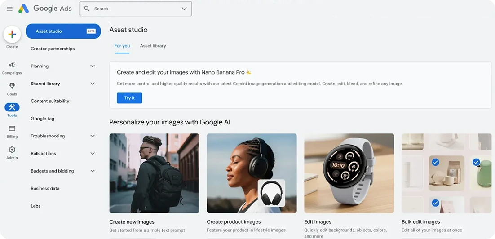Click the Create new images title
Image resolution: width=495 pixels, height=239 pixels.
[x=132, y=222]
